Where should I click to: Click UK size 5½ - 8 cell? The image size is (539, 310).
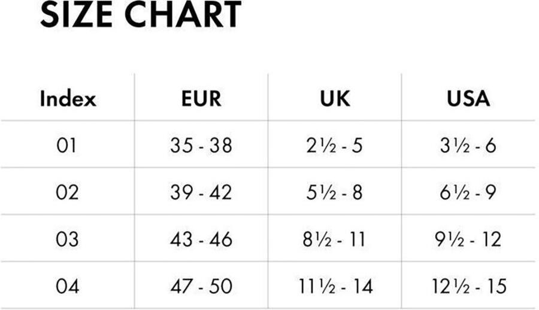click(x=335, y=192)
